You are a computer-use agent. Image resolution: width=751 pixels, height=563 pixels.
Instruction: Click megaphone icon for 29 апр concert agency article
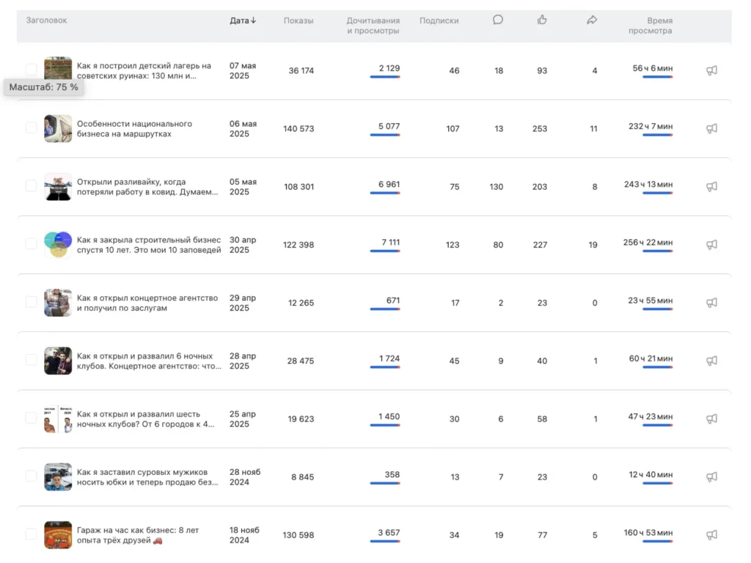coord(711,303)
